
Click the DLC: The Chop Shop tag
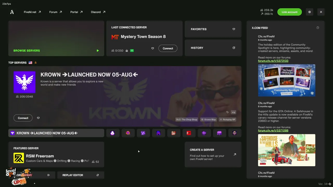[x=187, y=119]
